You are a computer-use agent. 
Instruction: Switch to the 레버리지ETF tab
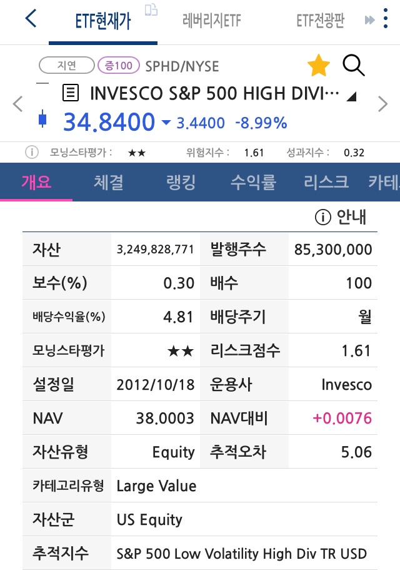[212, 21]
